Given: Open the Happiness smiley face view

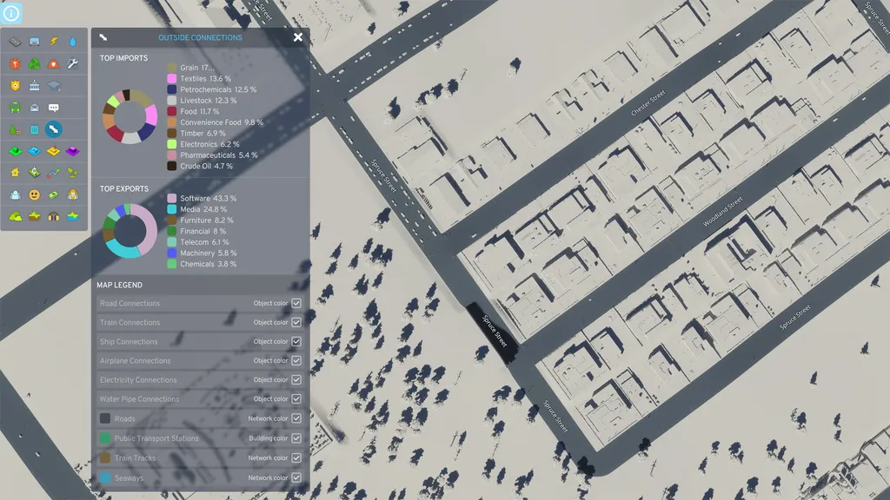Looking at the screenshot, I should click(x=35, y=194).
